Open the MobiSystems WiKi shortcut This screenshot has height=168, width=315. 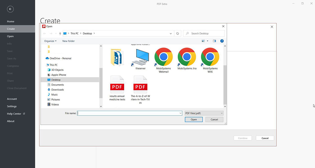[210, 56]
